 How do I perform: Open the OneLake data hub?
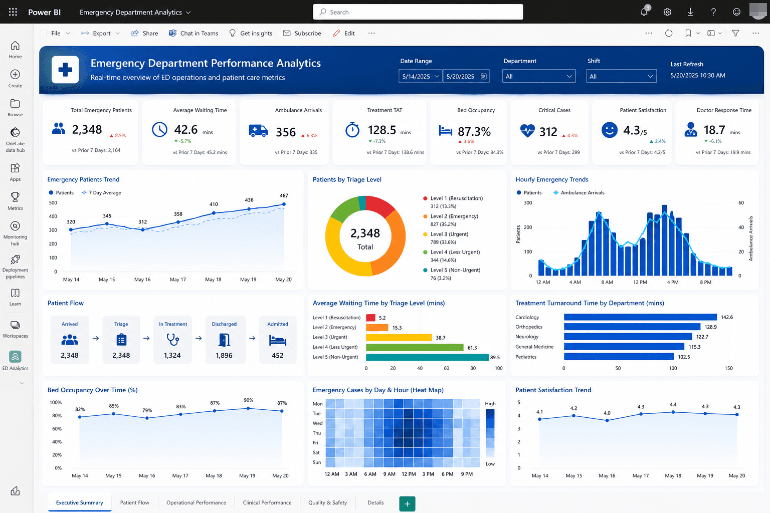pyautogui.click(x=15, y=140)
